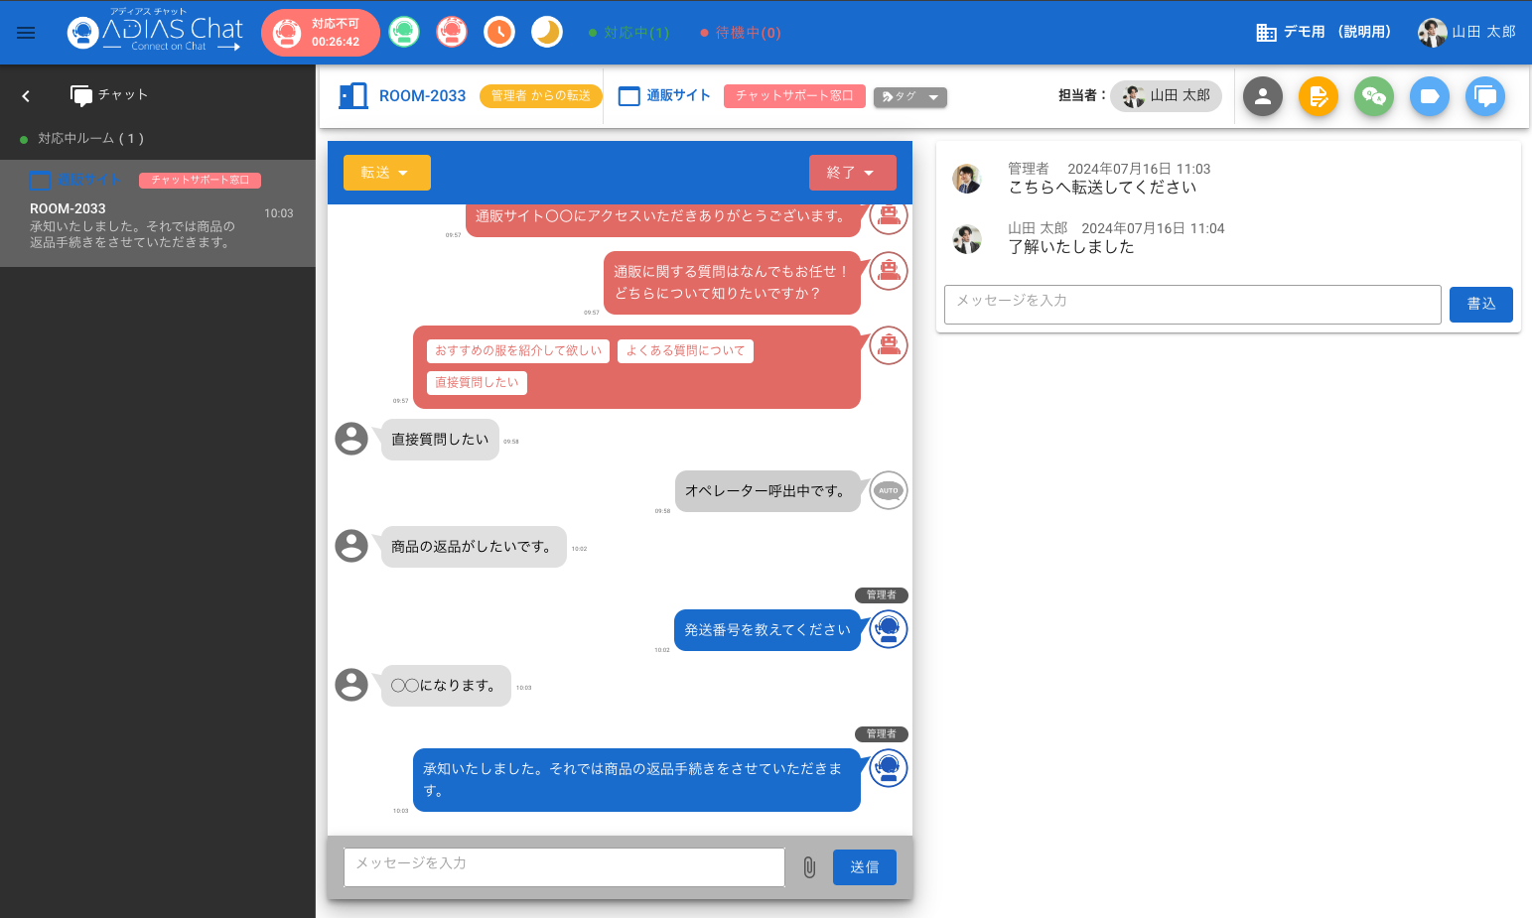This screenshot has width=1532, height=918.
Task: Click the paperclip attach file icon
Action: pos(809,867)
